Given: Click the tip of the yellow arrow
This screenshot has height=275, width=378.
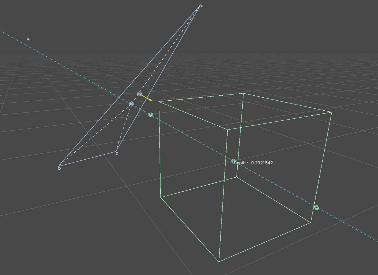Looking at the screenshot, I should 151,100.
